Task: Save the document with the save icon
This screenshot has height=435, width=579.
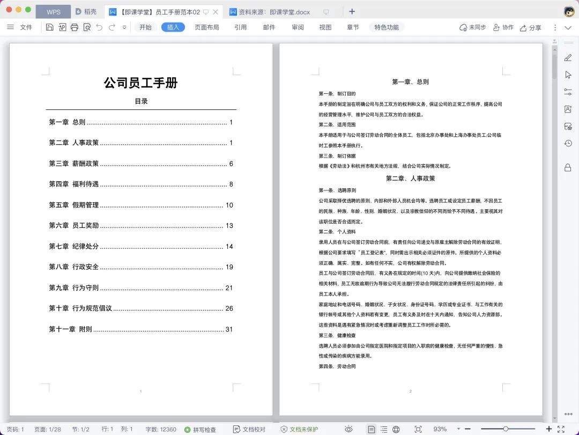Action: (x=49, y=27)
